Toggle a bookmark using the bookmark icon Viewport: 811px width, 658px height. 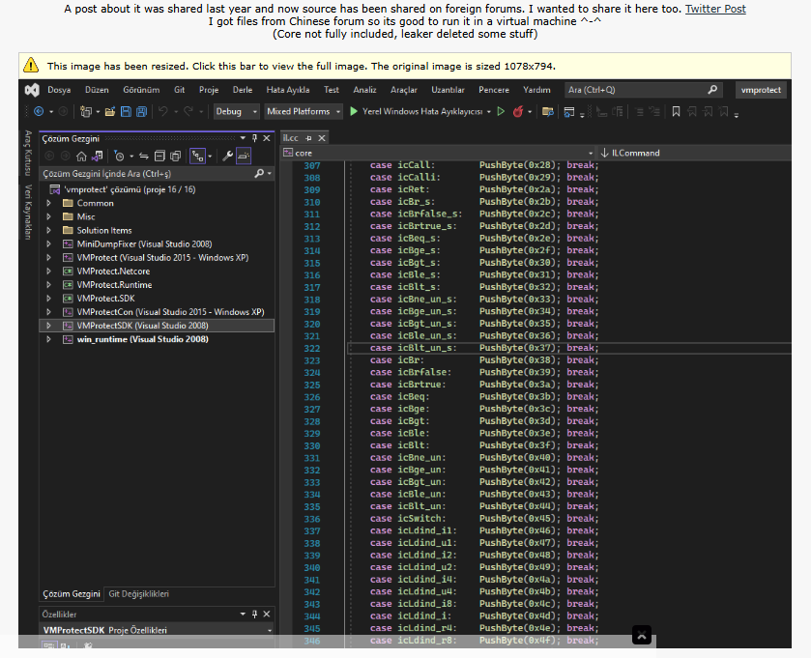tap(676, 112)
